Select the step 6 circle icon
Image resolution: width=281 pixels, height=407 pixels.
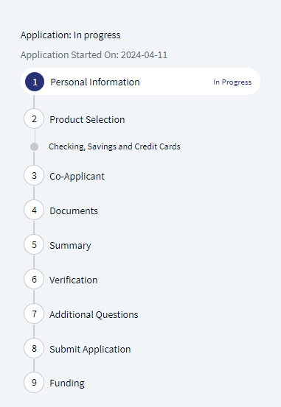point(34,279)
